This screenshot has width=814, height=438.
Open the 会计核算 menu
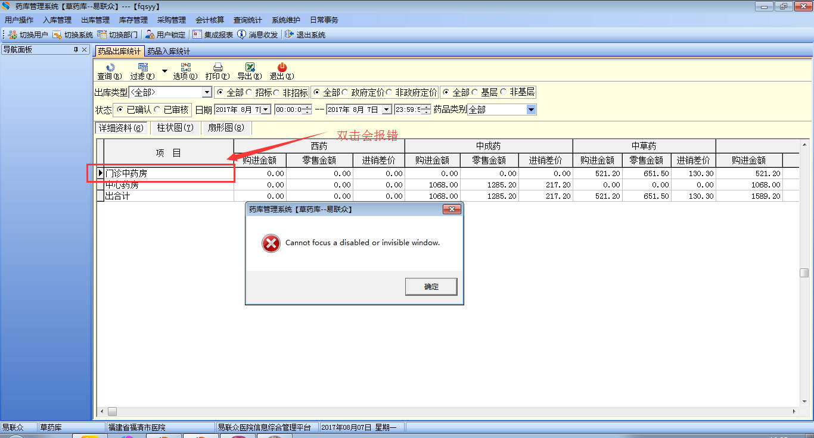pos(210,20)
